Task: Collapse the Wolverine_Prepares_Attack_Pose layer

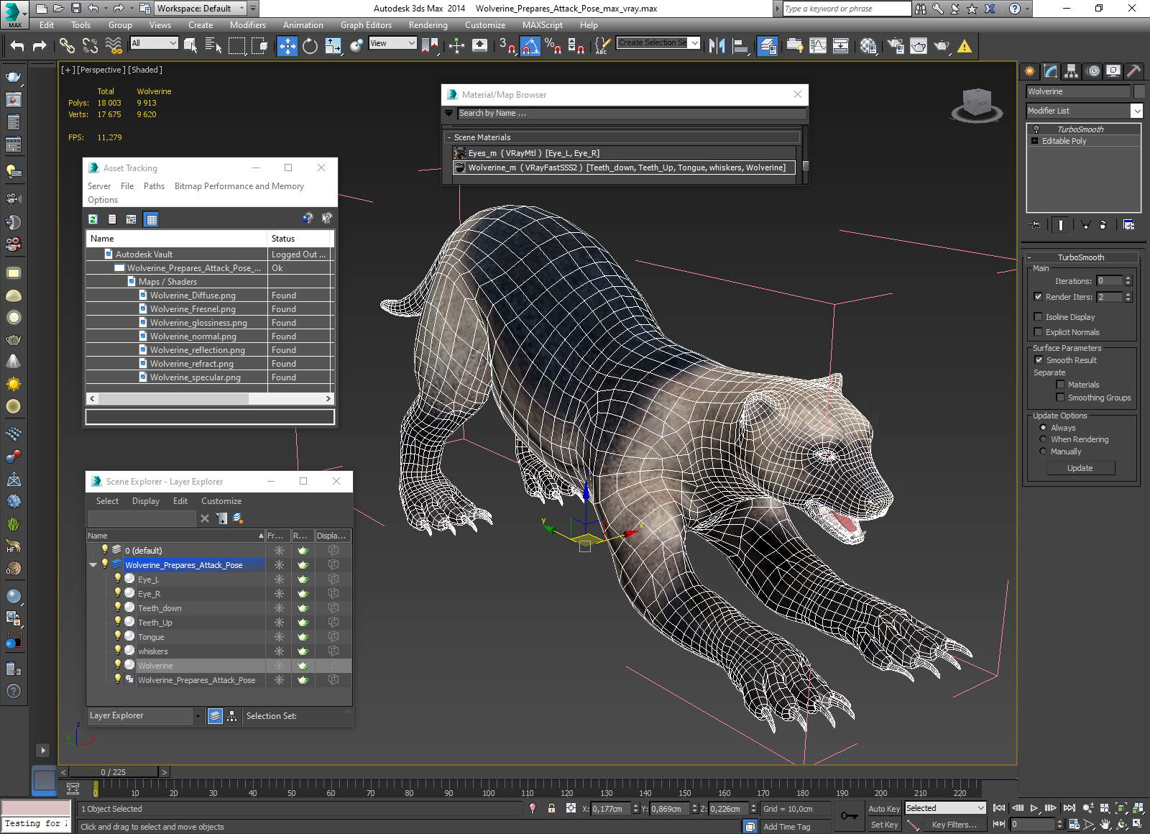Action: (93, 565)
